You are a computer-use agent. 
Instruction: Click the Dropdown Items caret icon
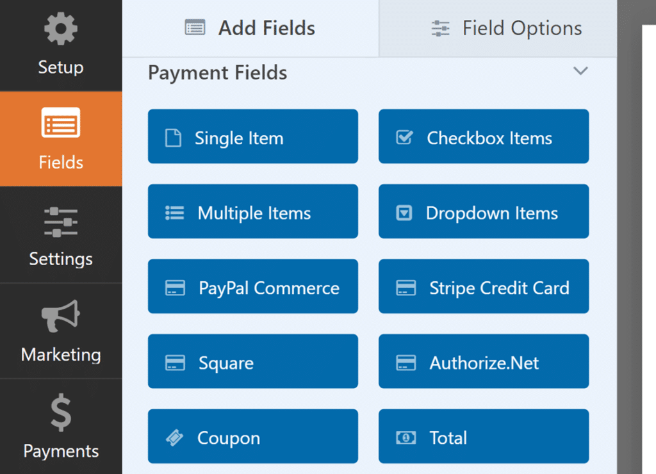coord(404,213)
